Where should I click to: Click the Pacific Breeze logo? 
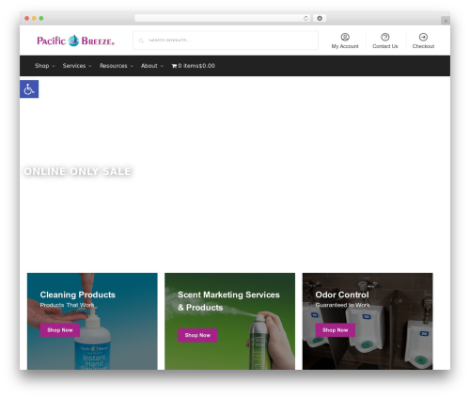(75, 40)
